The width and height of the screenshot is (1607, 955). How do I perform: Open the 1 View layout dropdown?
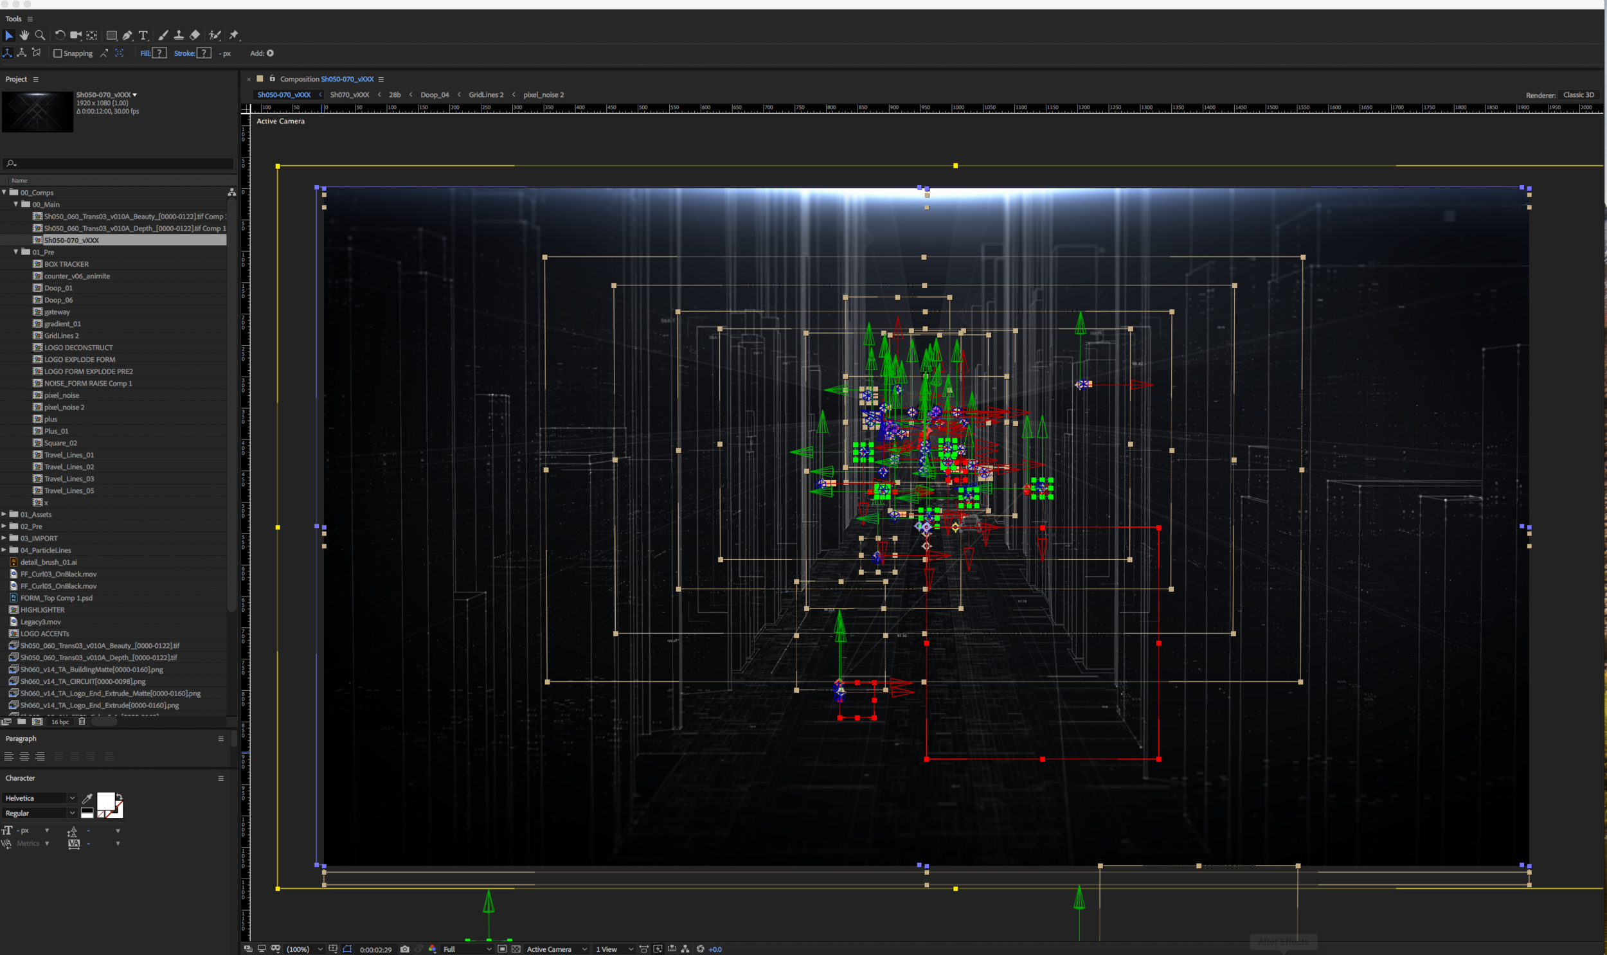(614, 949)
